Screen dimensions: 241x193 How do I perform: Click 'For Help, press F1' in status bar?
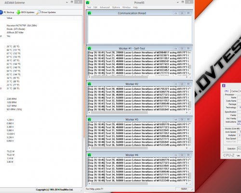pos(94,189)
